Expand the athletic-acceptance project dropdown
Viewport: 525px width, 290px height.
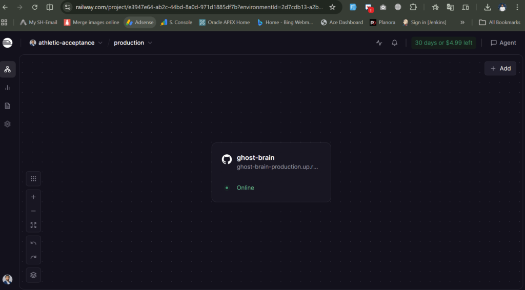pos(66,43)
